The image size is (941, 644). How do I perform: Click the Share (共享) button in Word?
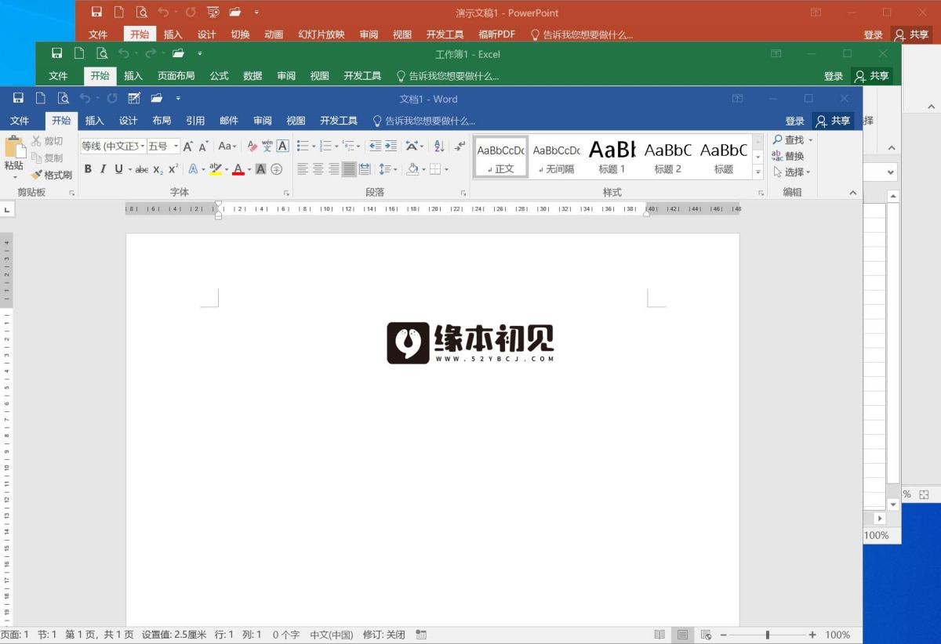833,121
